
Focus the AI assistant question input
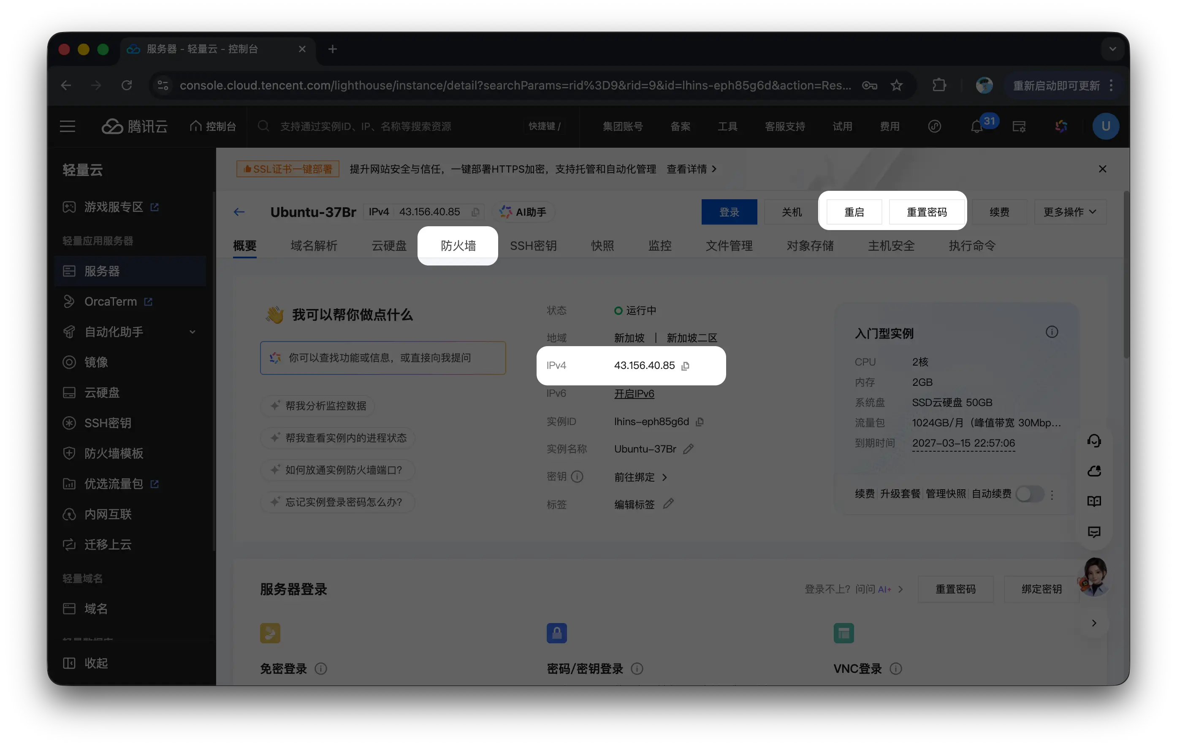[383, 358]
